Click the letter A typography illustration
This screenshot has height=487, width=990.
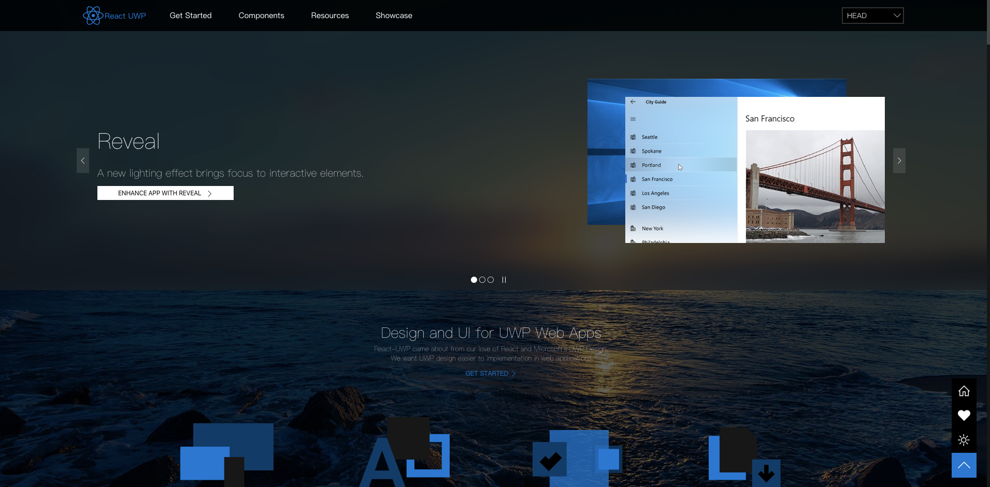[405, 452]
